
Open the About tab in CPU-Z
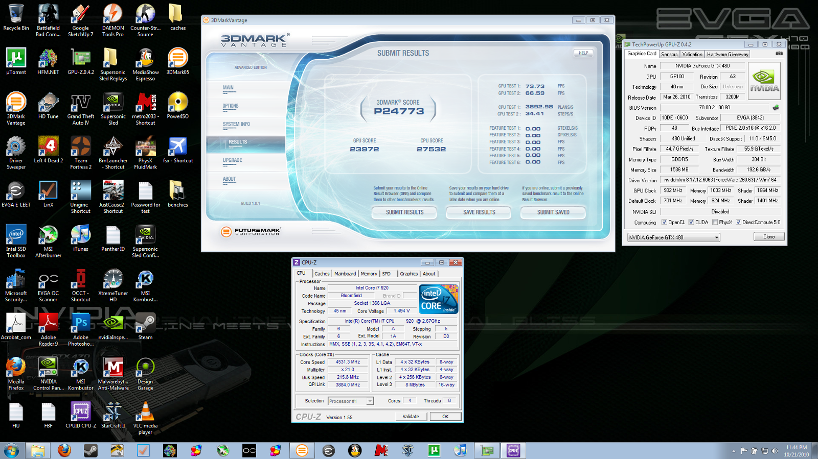[429, 274]
